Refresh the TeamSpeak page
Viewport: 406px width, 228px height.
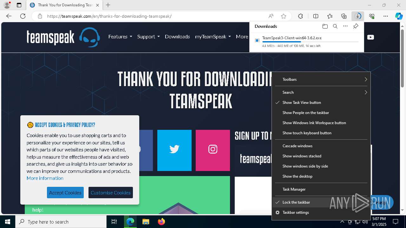23,16
